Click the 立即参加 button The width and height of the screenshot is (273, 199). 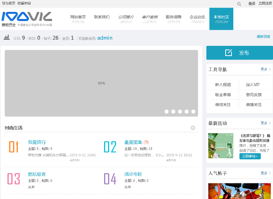250,156
